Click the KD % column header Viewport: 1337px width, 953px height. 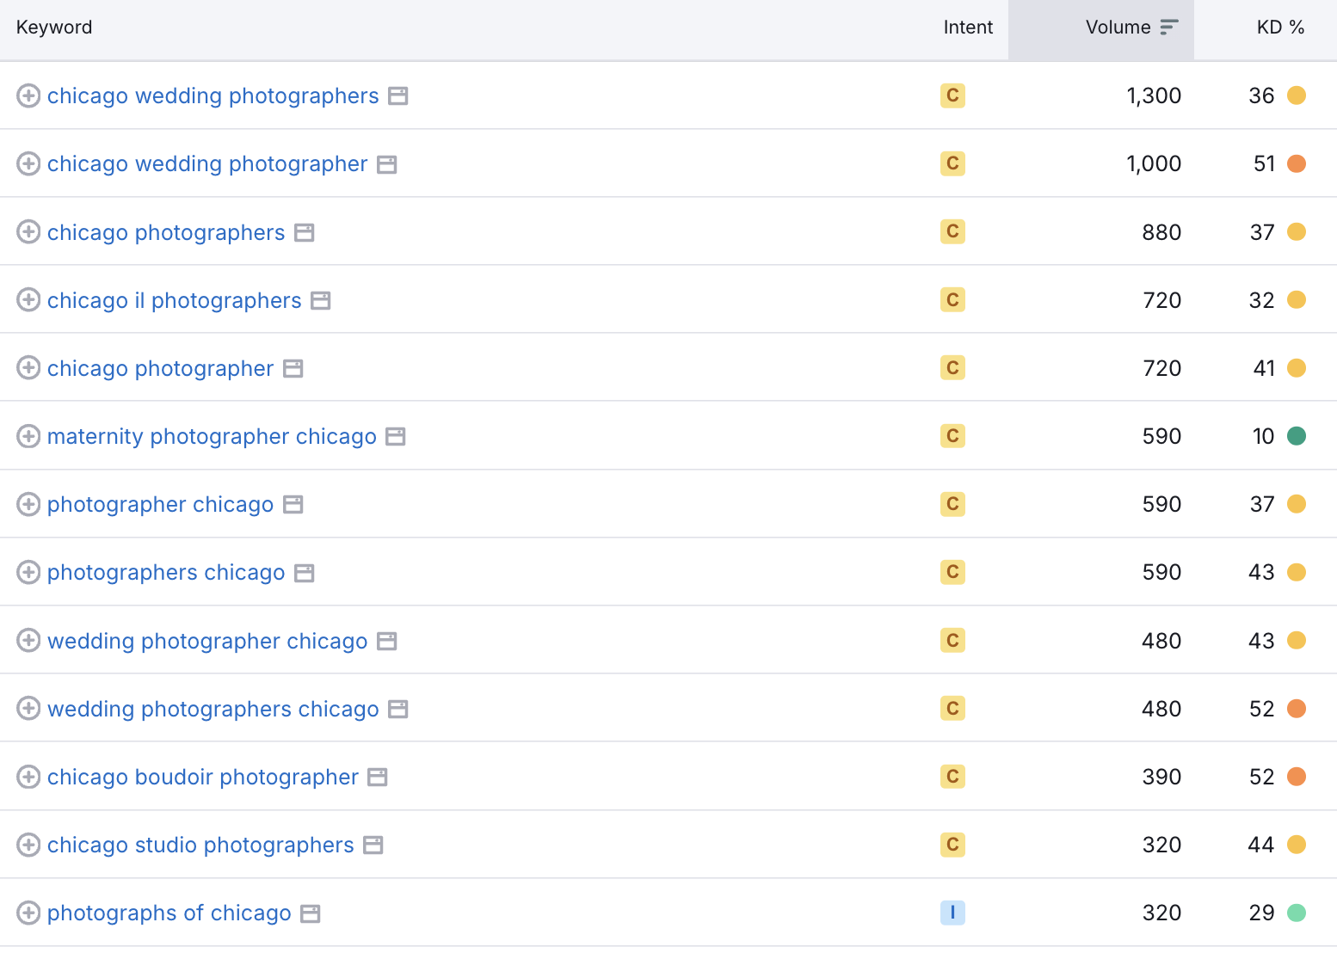point(1281,27)
